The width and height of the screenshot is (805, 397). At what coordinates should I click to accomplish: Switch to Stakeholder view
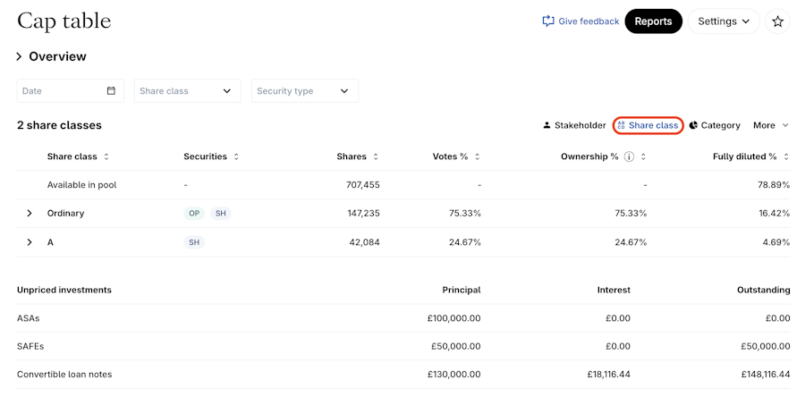pos(573,125)
